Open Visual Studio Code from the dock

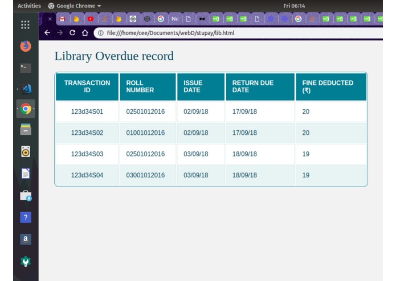point(26,89)
